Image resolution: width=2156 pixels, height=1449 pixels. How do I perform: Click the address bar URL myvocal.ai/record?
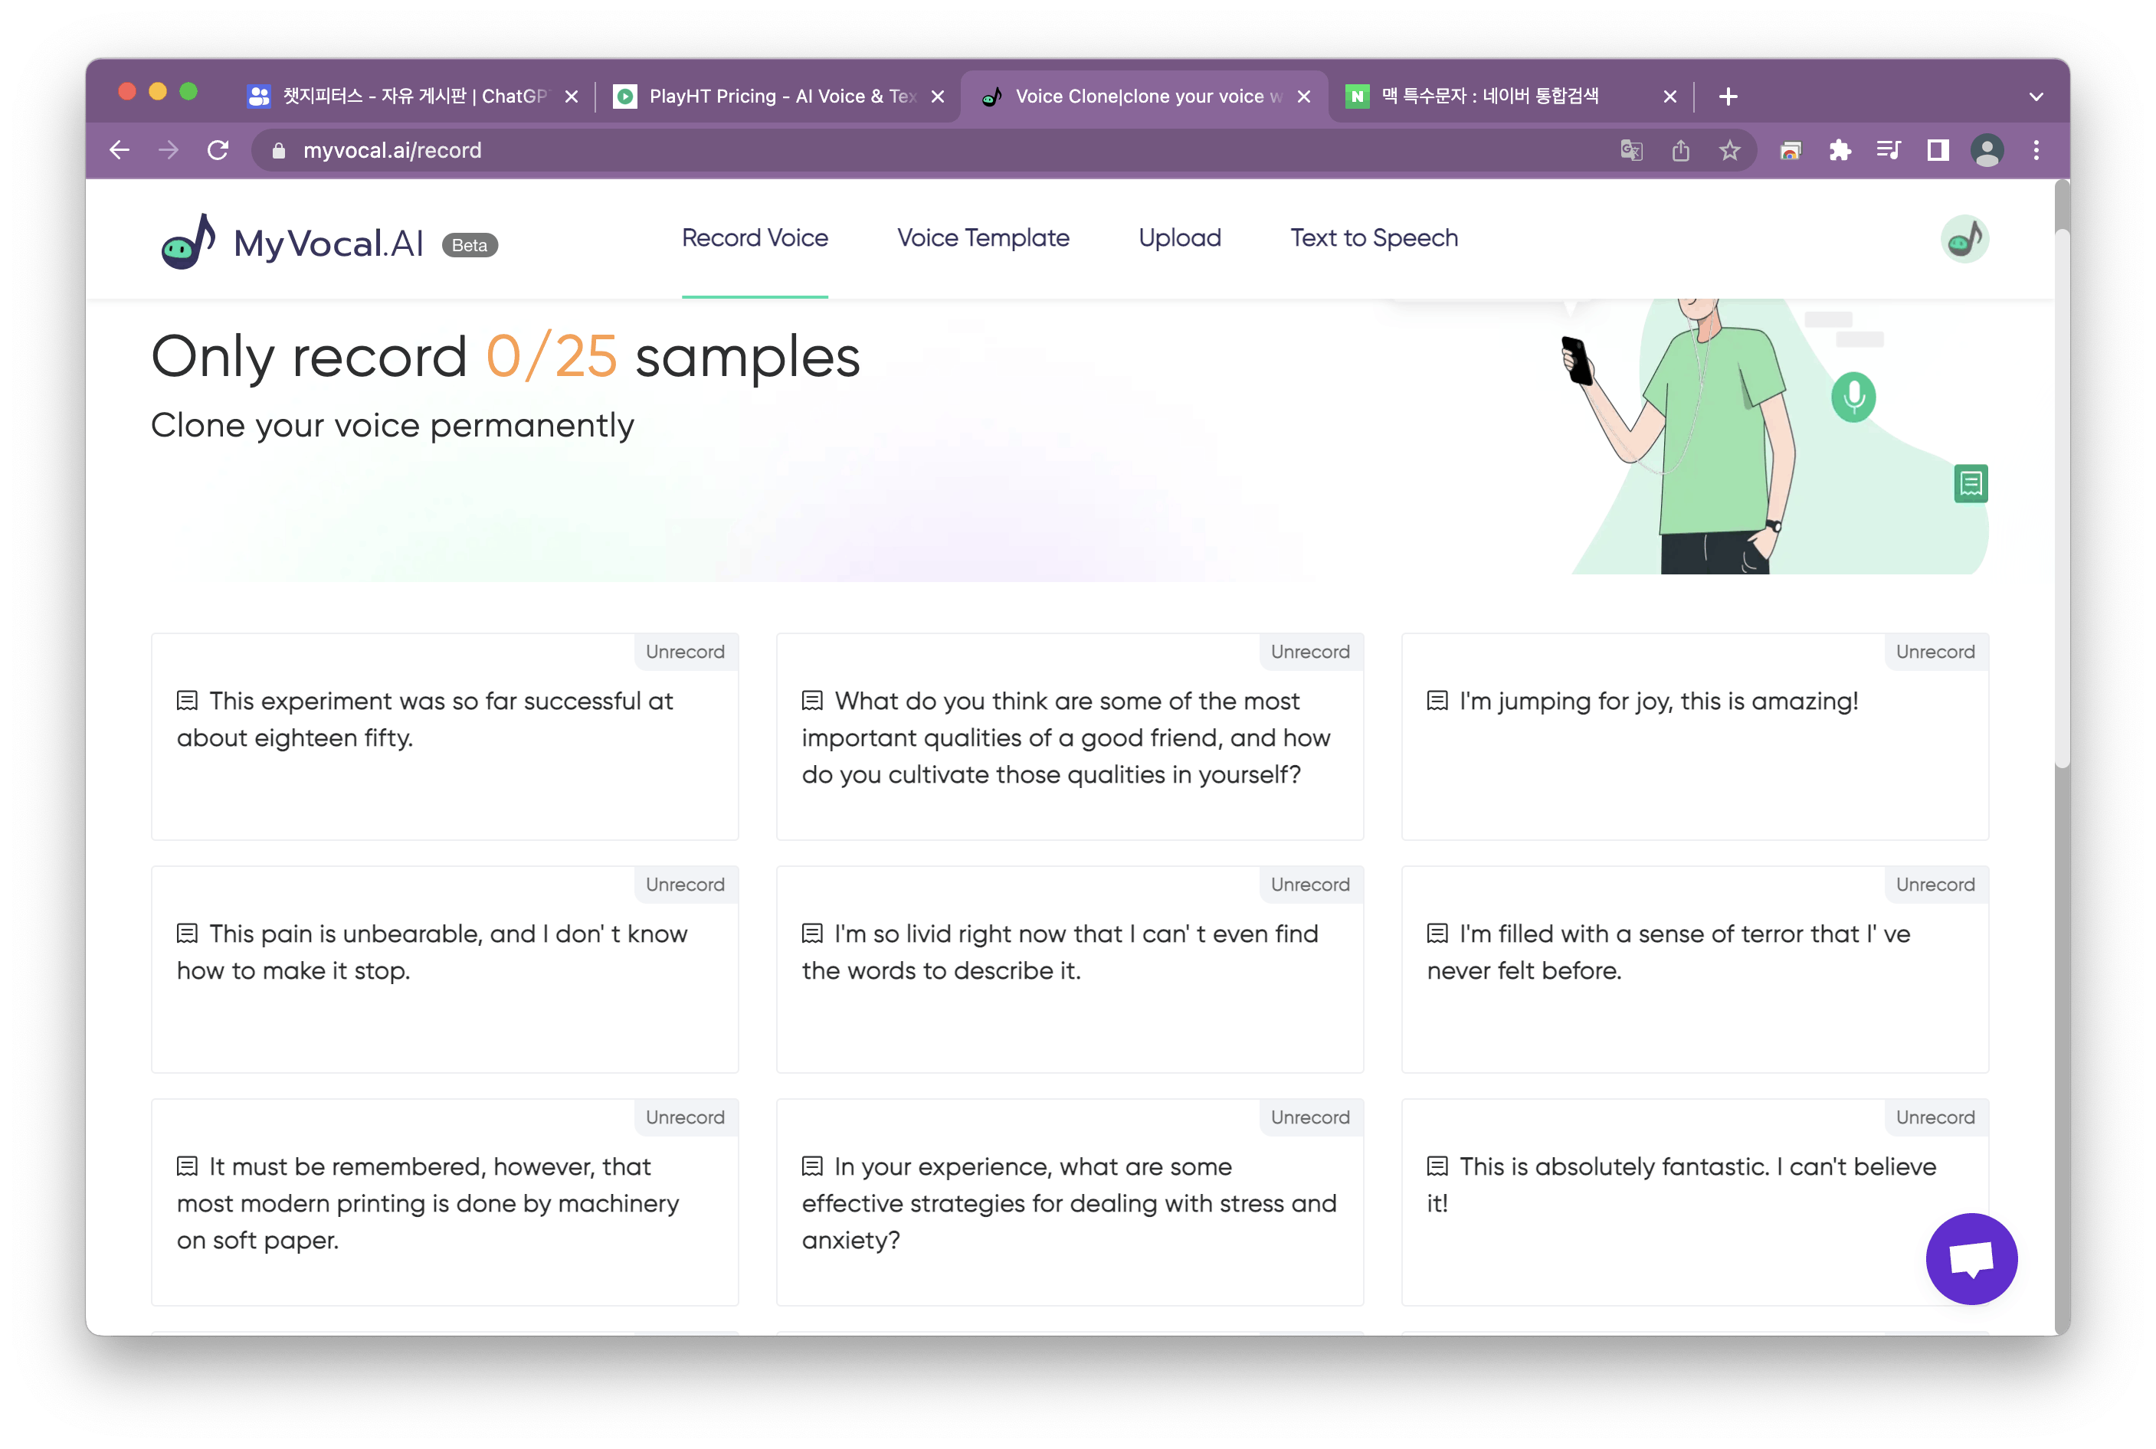(x=392, y=149)
